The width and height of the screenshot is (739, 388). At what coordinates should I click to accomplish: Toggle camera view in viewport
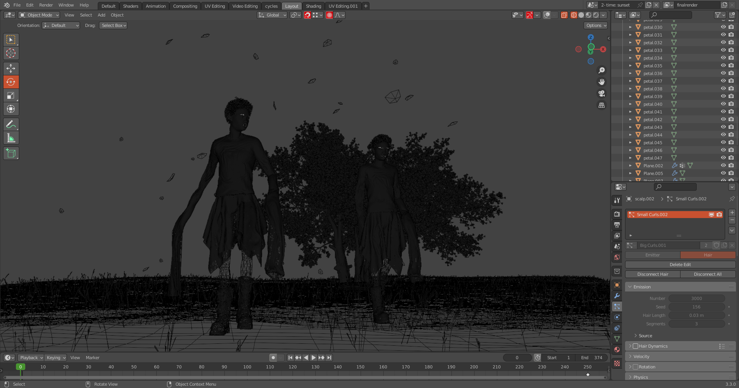[x=601, y=93]
